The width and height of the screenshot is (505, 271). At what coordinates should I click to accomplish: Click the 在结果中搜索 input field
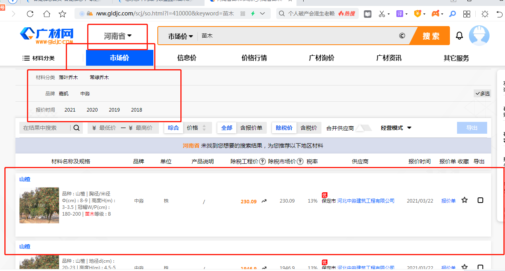point(45,128)
